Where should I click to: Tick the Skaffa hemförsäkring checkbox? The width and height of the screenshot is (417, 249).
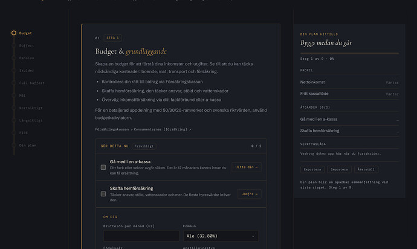(x=103, y=194)
